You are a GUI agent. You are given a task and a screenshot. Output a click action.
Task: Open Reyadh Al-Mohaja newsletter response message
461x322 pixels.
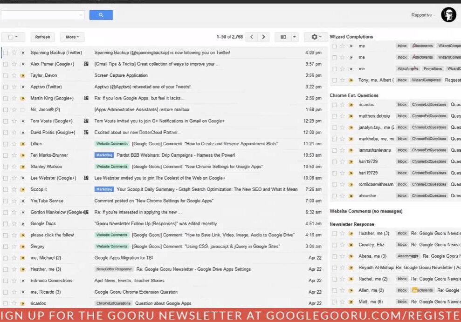[395, 268]
